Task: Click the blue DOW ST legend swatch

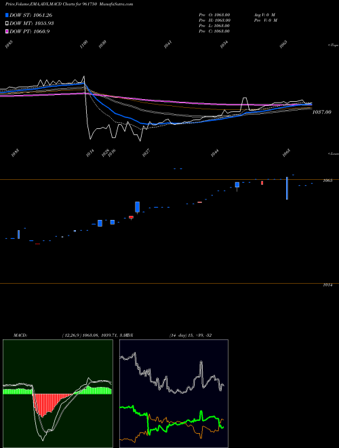Action: click(x=7, y=15)
